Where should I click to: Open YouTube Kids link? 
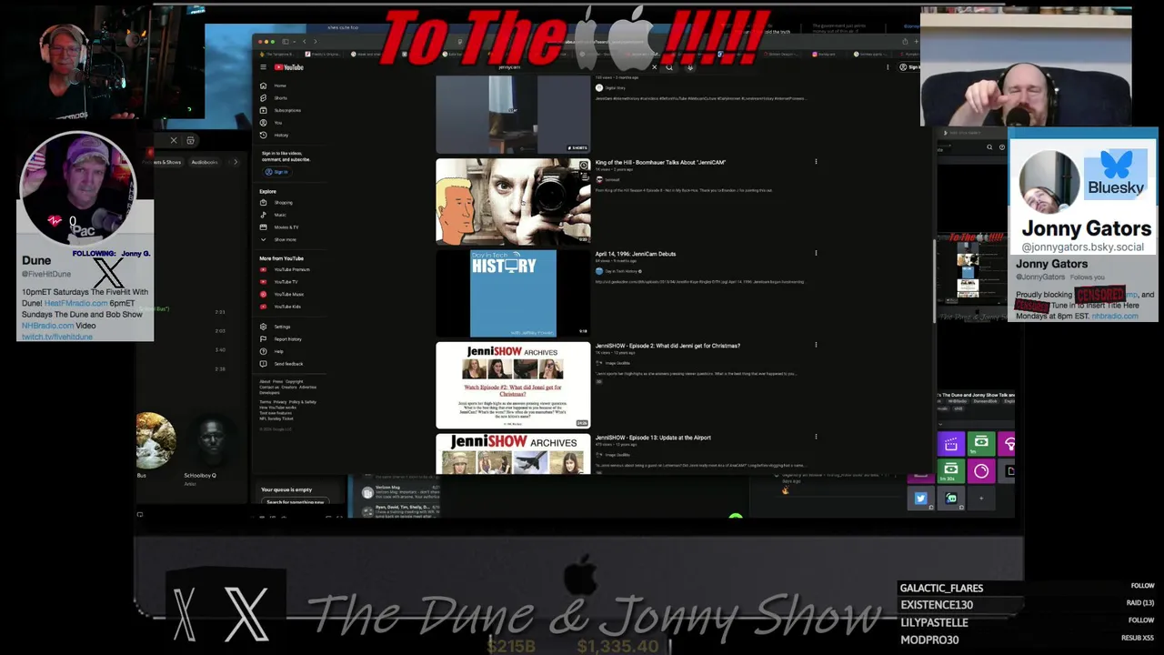coord(281,307)
